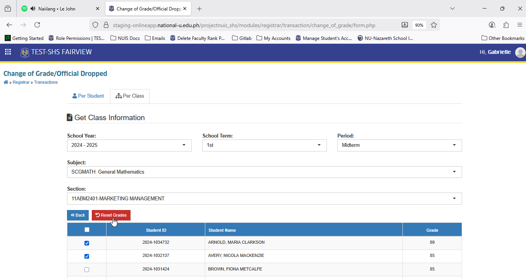Open the Firefox account icon
This screenshot has height=279, width=526.
tap(492, 25)
